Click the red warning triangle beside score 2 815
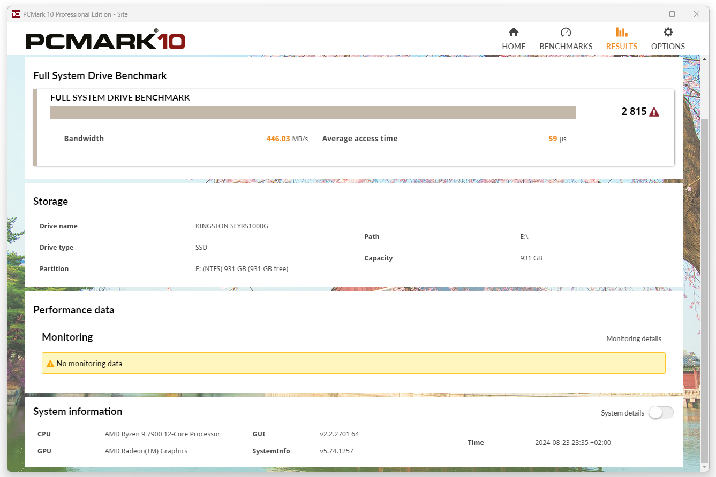 click(654, 112)
